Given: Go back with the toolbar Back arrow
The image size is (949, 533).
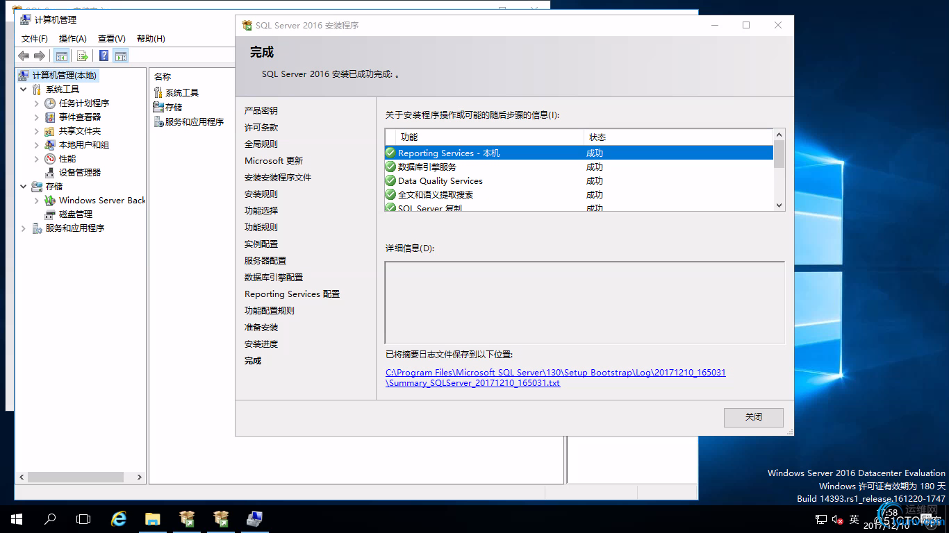Looking at the screenshot, I should pos(24,56).
